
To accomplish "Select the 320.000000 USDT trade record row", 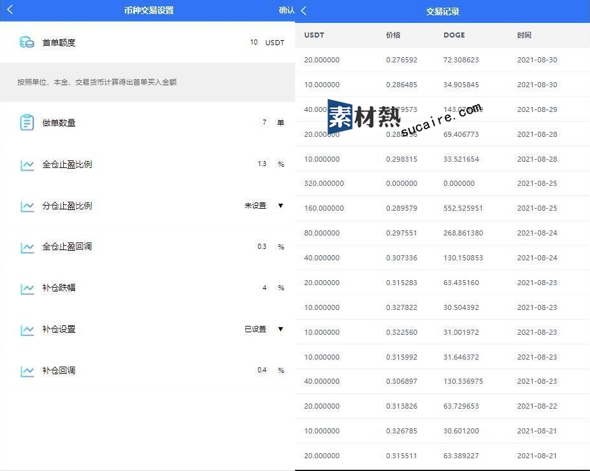I will click(442, 183).
